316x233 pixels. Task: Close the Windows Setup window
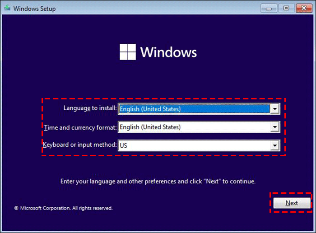click(x=304, y=9)
